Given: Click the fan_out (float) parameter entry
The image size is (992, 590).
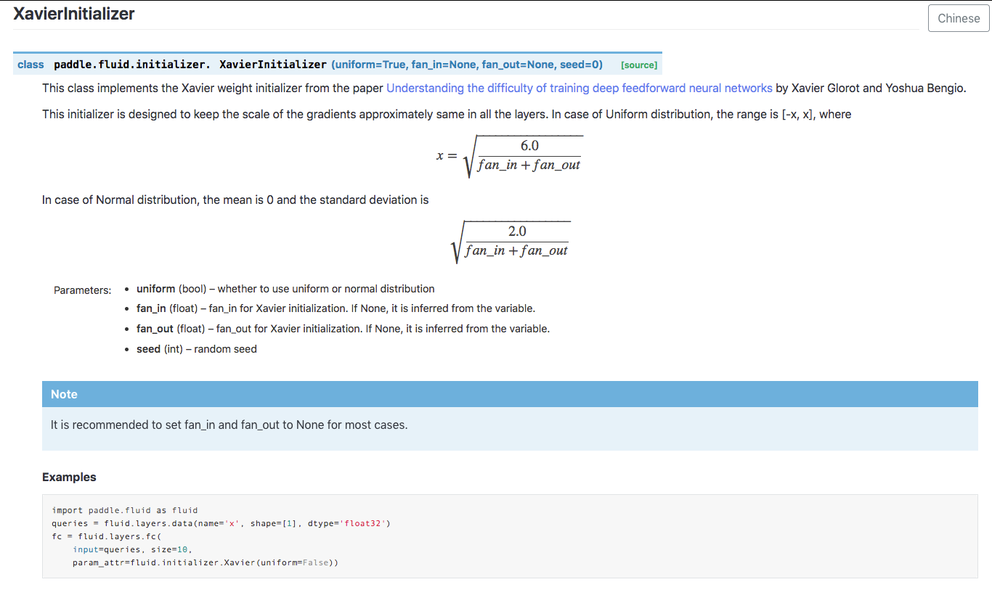Looking at the screenshot, I should 343,329.
